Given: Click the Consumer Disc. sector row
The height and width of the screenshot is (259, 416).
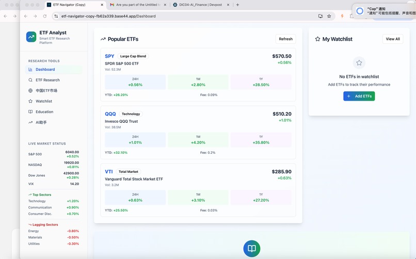Looking at the screenshot, I should tap(54, 214).
